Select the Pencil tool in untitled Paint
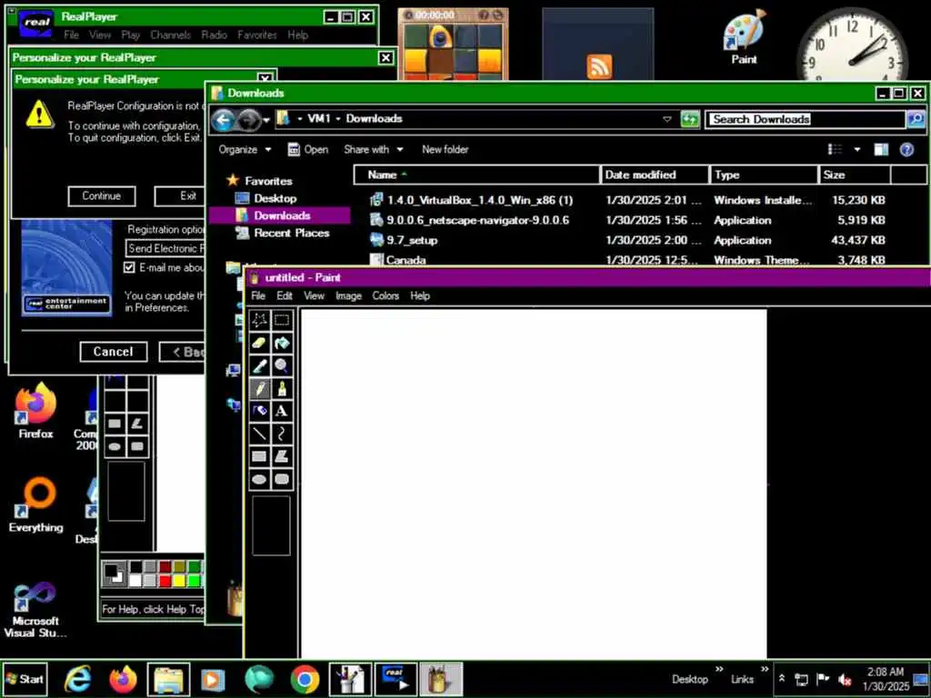Viewport: 931px width, 698px height. (x=259, y=388)
